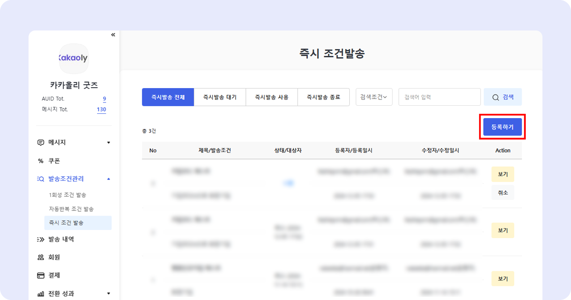Click the 전환 성과 bar chart icon
The image size is (571, 300).
[x=41, y=294]
